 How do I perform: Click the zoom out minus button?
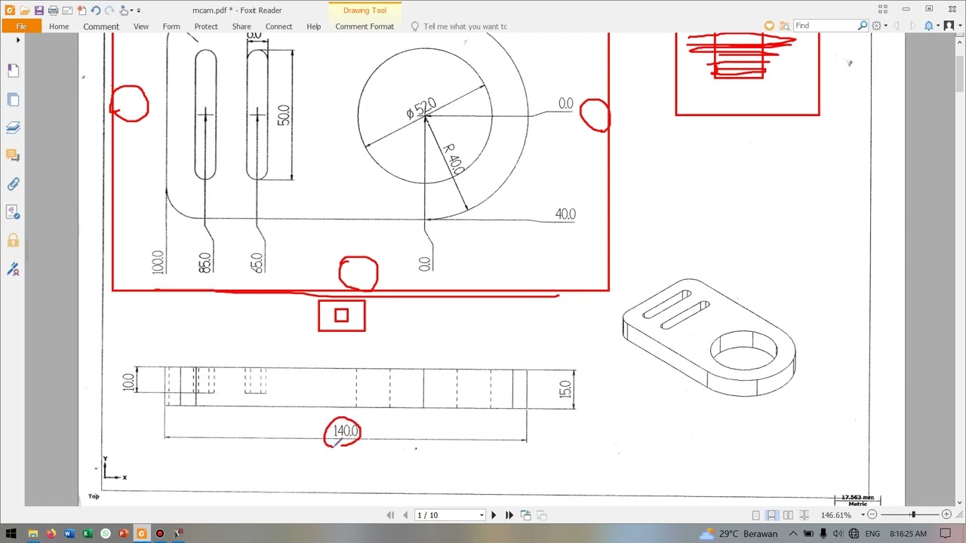coord(872,514)
